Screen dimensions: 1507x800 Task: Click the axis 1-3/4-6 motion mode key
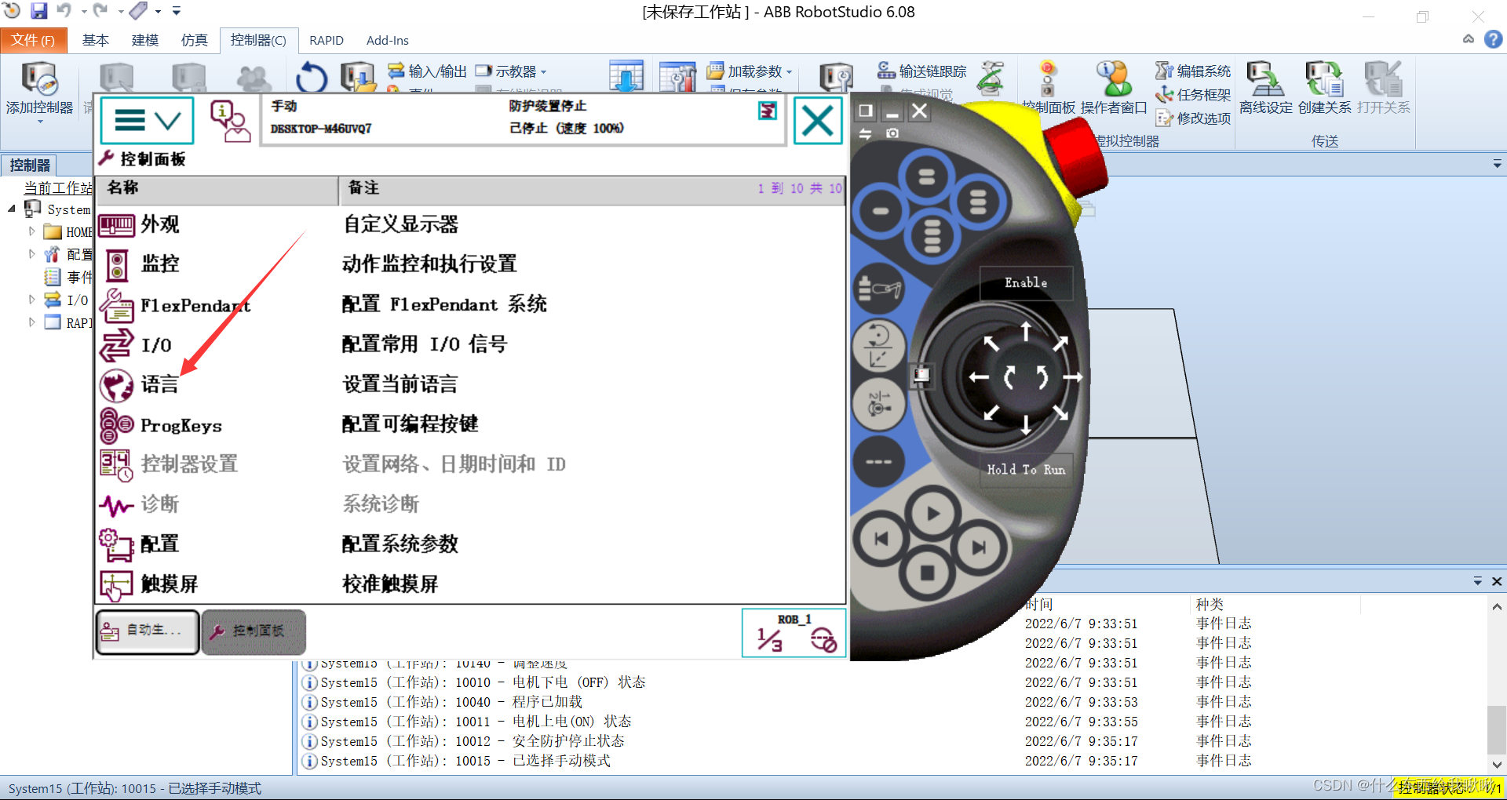[x=878, y=404]
